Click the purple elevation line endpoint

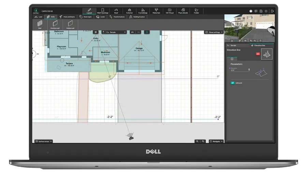(218, 119)
